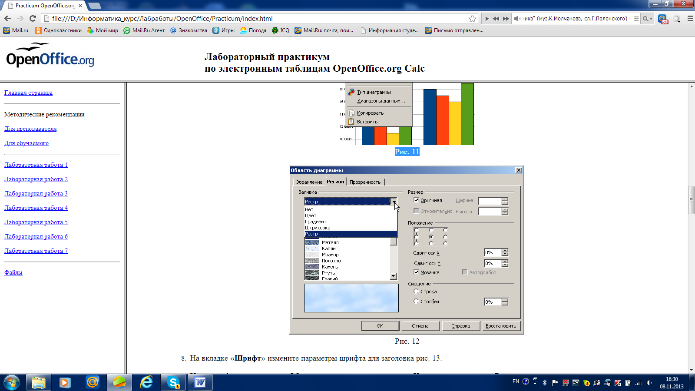This screenshot has width=695, height=391.
Task: Skip to next track in music player
Action: click(506, 19)
